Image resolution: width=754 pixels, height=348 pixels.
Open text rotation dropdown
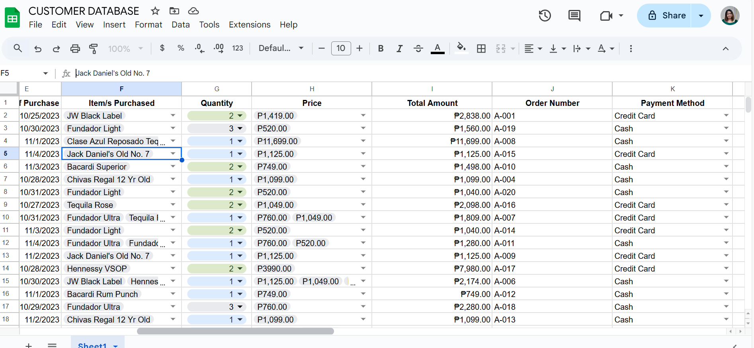606,49
